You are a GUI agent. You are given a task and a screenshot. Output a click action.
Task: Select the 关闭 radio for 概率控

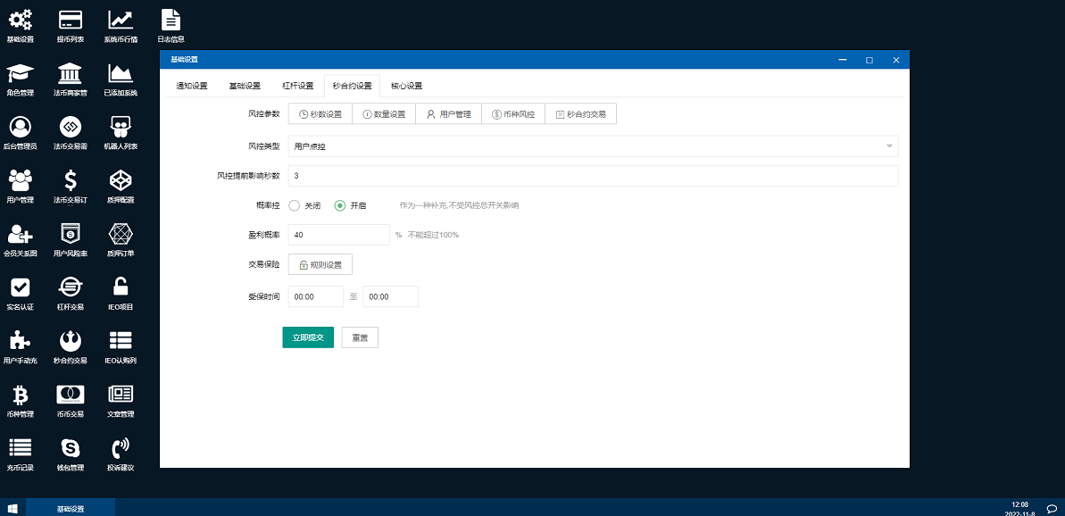(295, 205)
